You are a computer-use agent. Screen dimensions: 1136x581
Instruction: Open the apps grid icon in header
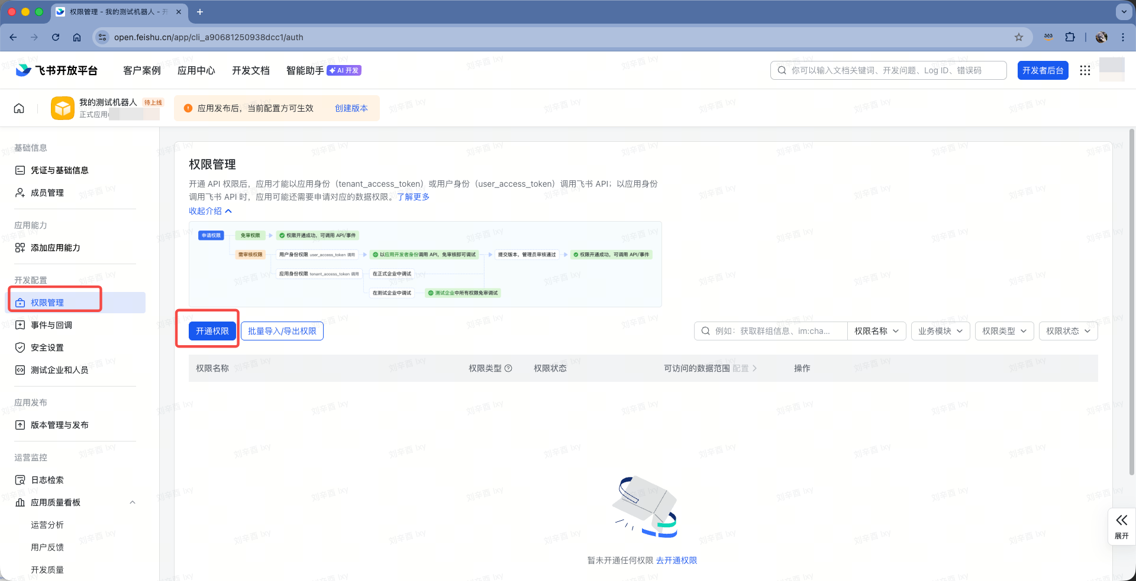click(1085, 70)
